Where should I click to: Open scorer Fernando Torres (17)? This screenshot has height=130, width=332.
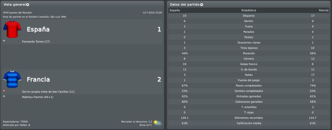pos(36,42)
